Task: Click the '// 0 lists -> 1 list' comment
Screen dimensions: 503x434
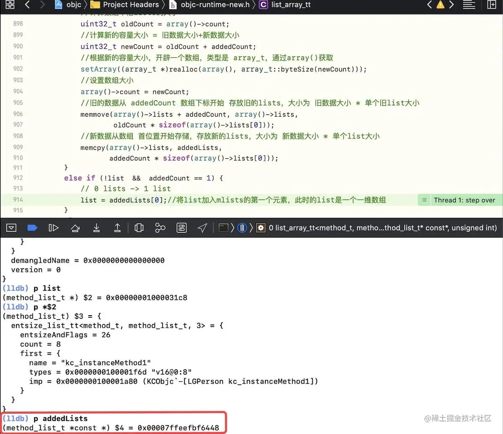Action: (126, 189)
